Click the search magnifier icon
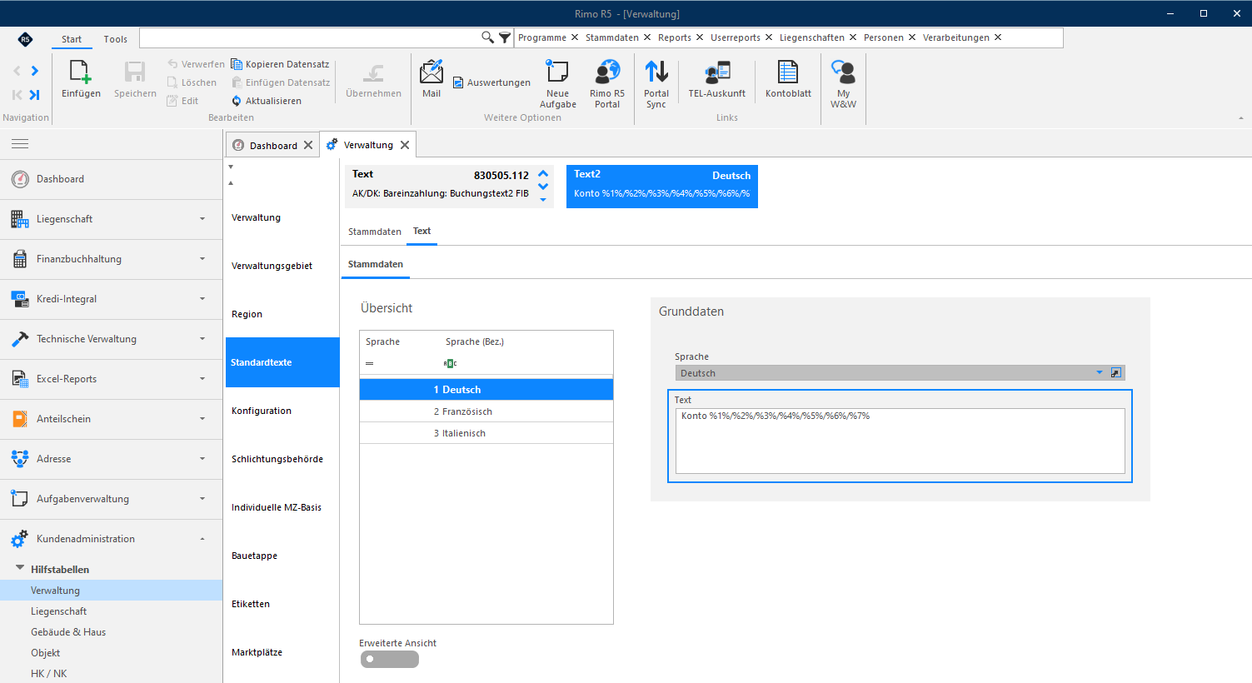The height and width of the screenshot is (683, 1252). [x=488, y=37]
